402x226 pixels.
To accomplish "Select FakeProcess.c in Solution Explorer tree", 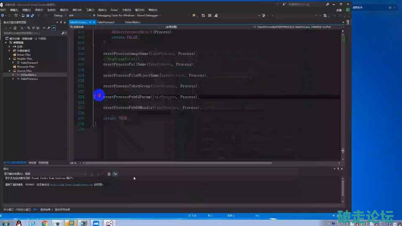I will 29,79.
